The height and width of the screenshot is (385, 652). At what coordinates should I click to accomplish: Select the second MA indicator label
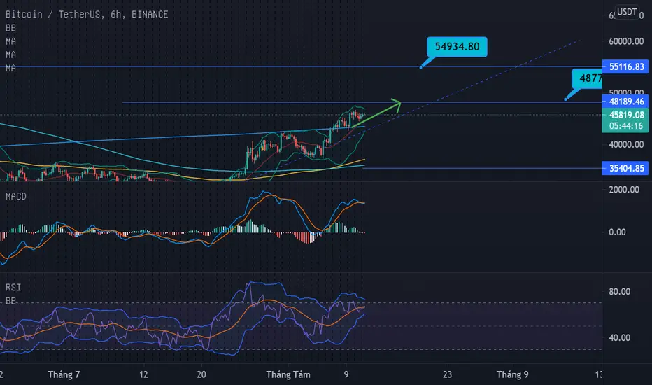pos(10,55)
